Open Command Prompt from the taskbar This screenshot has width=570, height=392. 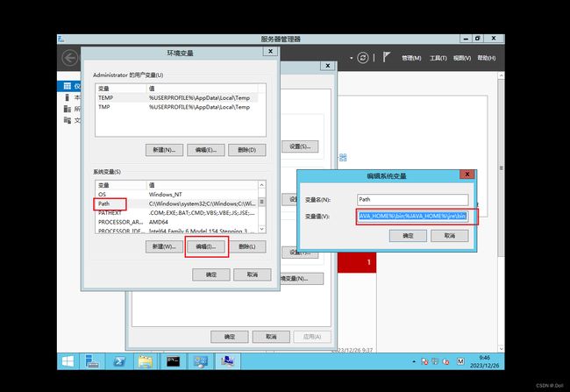pyautogui.click(x=173, y=361)
